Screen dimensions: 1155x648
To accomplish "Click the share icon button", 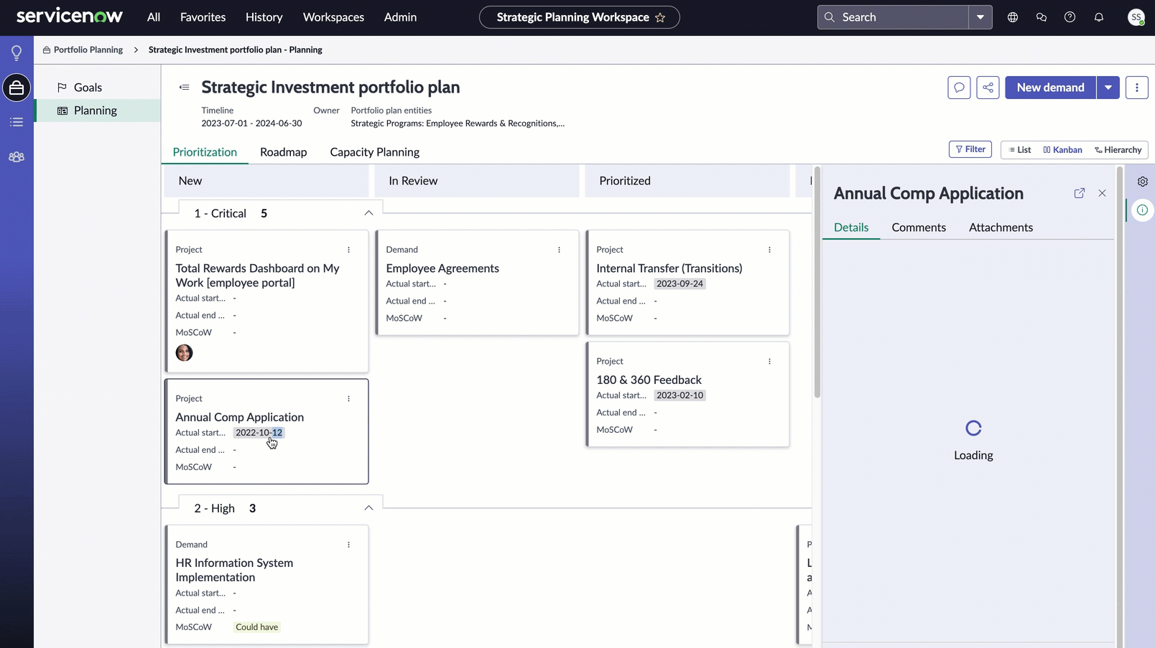I will (988, 88).
